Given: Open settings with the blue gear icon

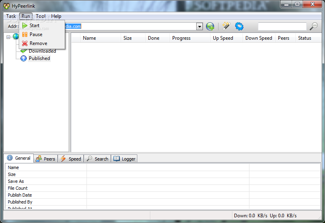Looking at the screenshot, I should pyautogui.click(x=239, y=26).
